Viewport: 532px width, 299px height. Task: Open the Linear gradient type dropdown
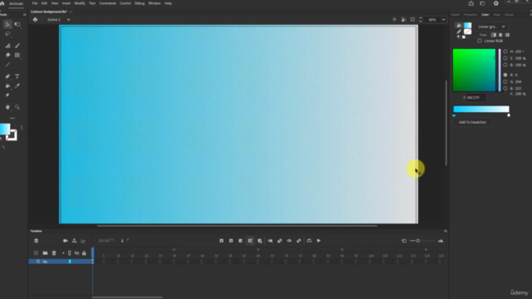491,27
